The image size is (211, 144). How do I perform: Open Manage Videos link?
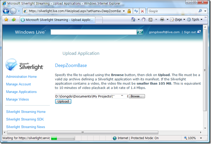point(17,99)
